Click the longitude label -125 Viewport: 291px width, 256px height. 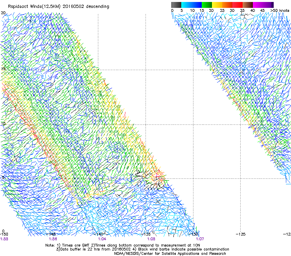[x=241, y=234]
